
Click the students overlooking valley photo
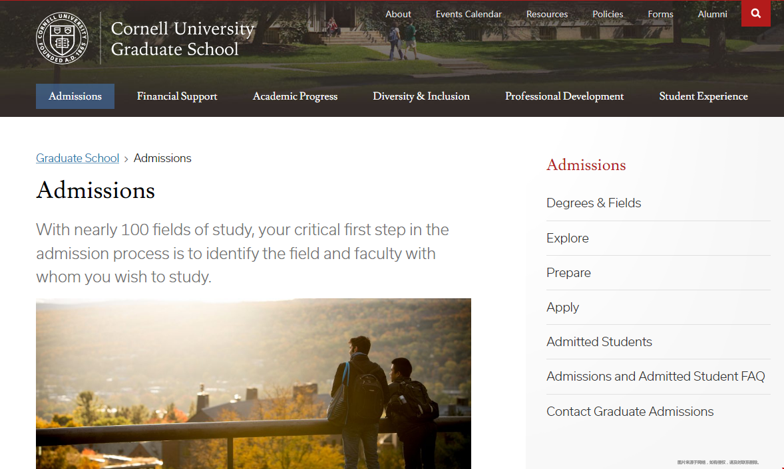click(254, 384)
